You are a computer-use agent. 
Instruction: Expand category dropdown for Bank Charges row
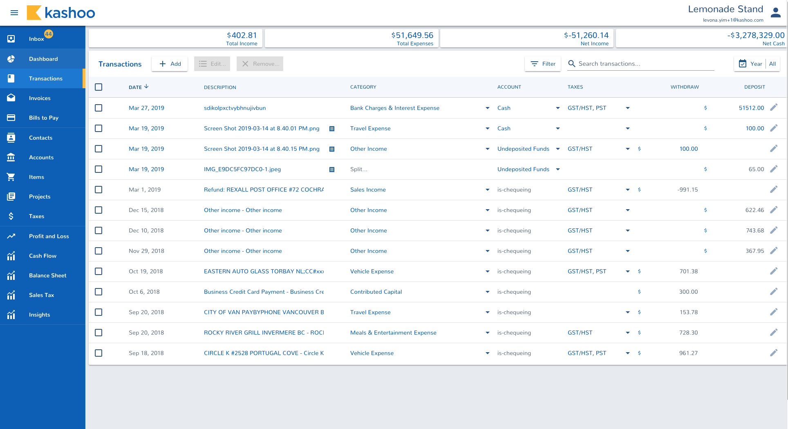pos(487,108)
